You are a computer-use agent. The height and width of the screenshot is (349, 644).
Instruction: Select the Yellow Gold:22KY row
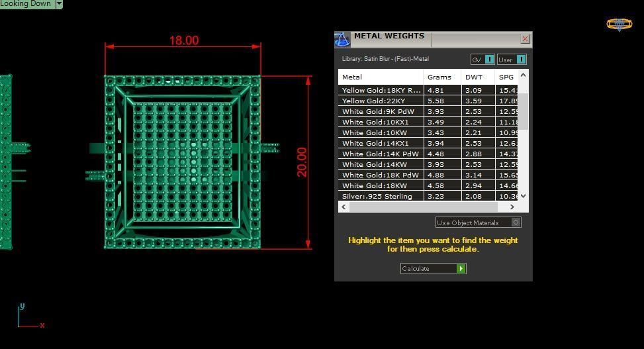[x=428, y=101]
